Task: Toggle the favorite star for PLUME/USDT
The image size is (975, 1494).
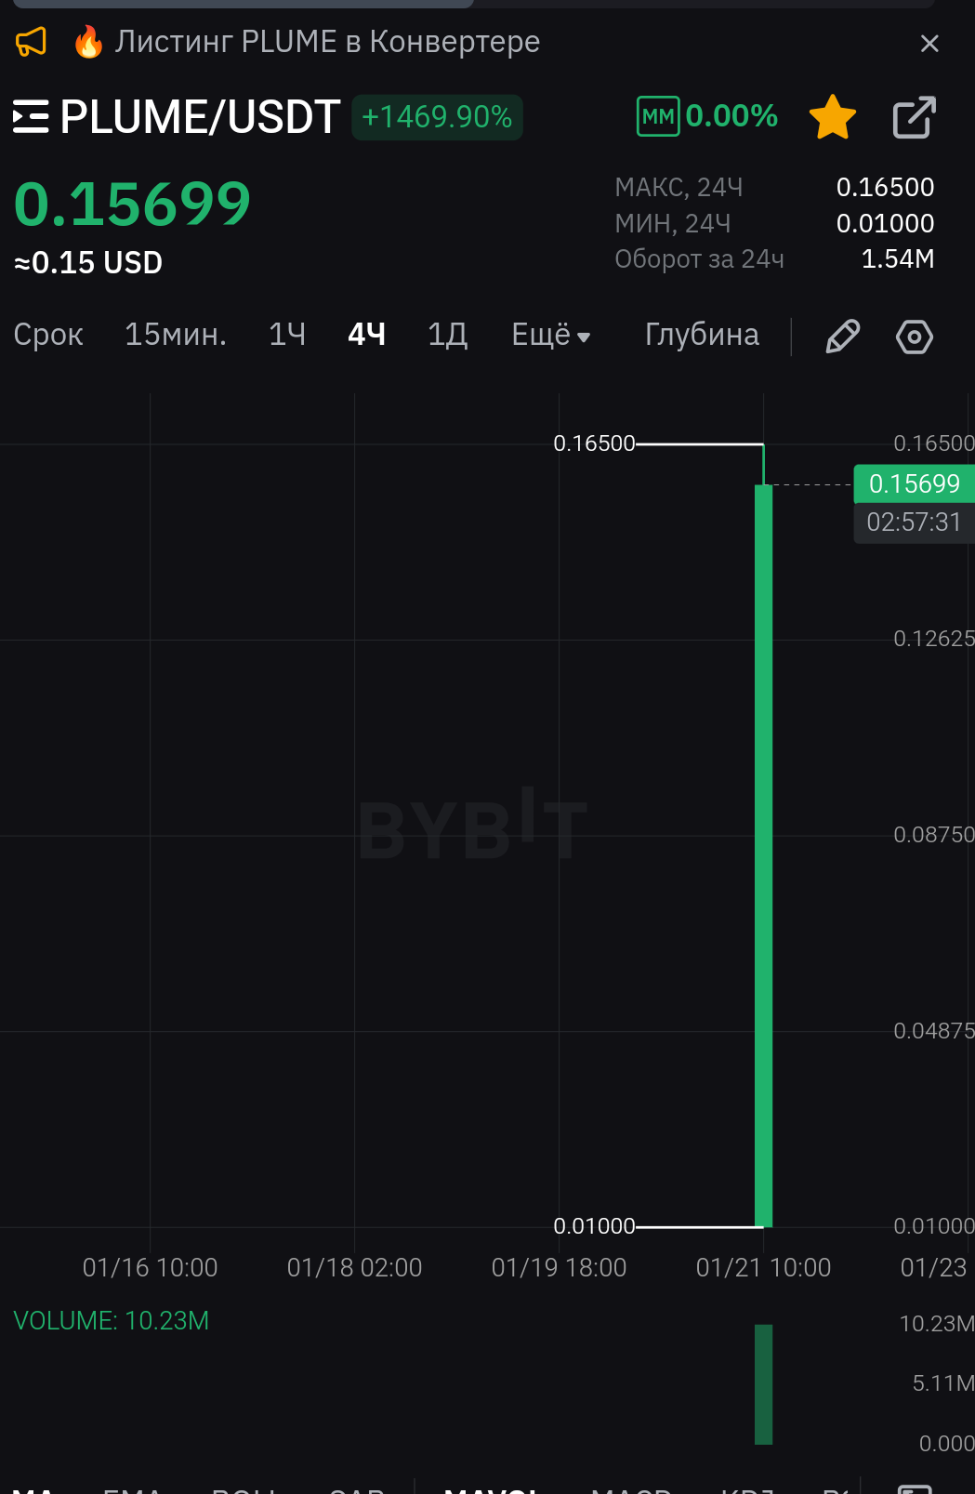Action: pyautogui.click(x=832, y=117)
